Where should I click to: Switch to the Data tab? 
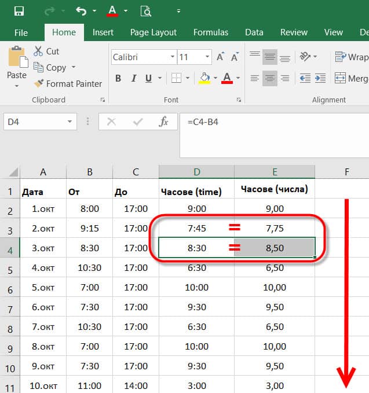[x=254, y=32]
